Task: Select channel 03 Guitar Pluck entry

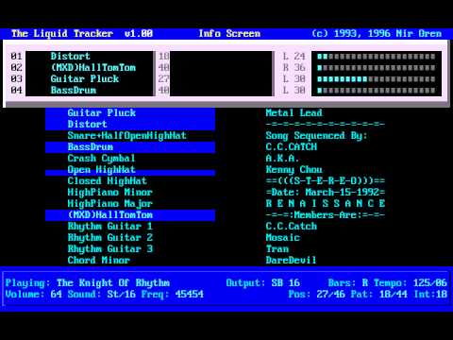Action: [x=85, y=78]
